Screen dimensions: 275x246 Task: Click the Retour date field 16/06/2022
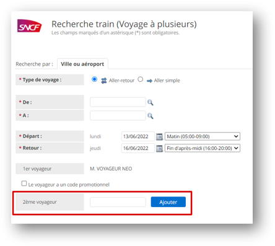138,148
